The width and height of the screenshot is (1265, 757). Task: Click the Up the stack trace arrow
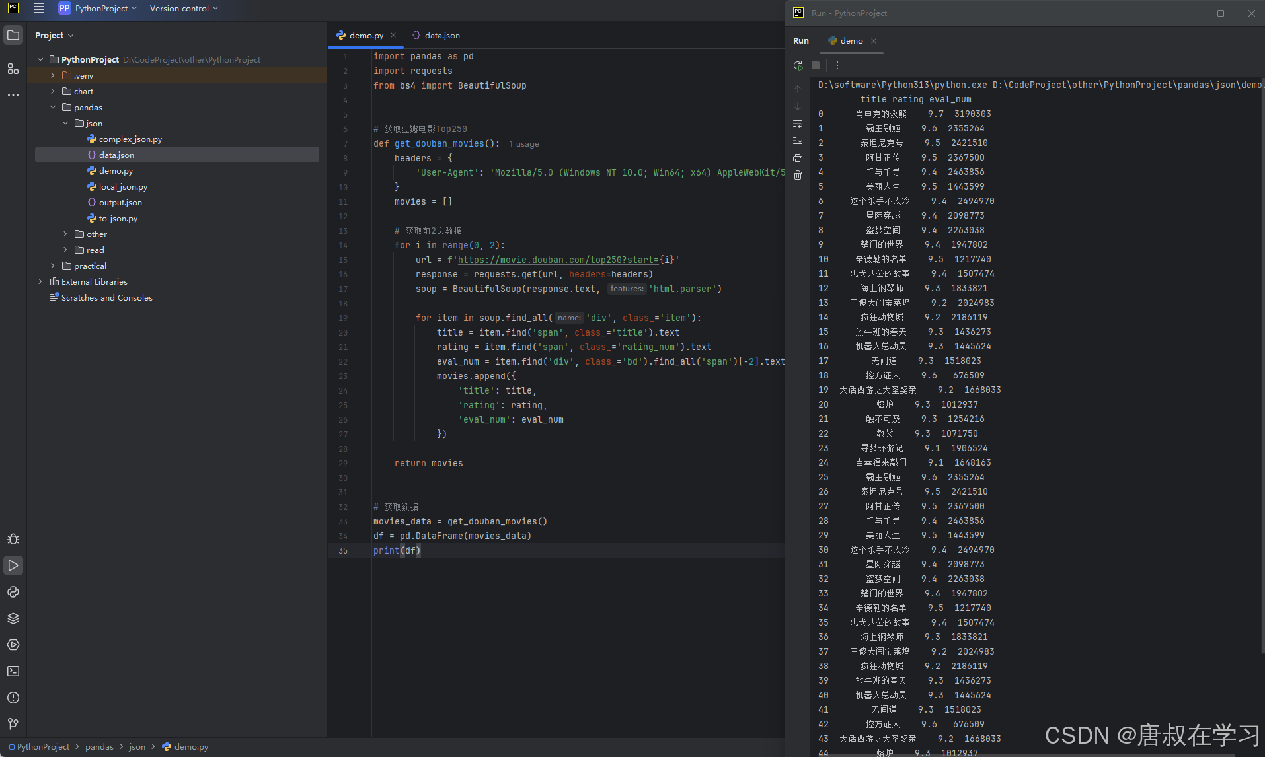pos(798,89)
